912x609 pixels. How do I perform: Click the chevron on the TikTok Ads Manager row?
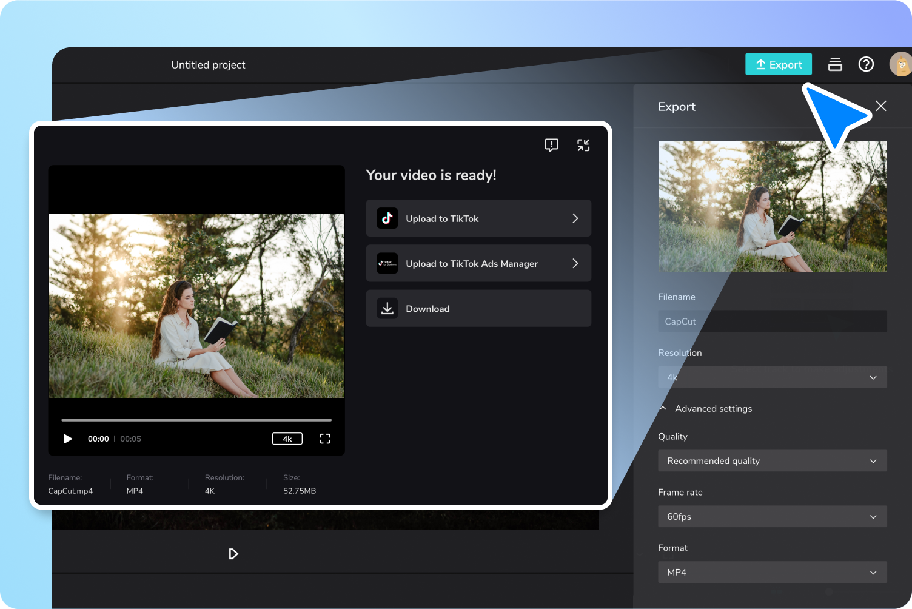[x=575, y=263]
